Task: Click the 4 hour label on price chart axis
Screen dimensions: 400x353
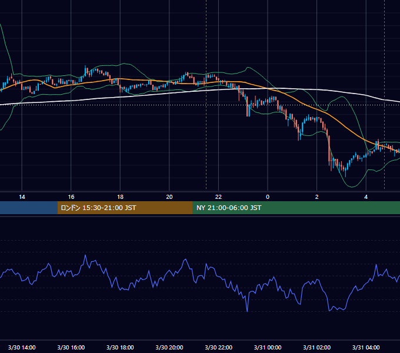Action: (x=366, y=197)
